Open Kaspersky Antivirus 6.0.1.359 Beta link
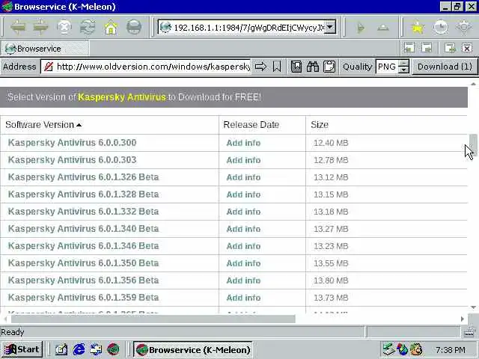 (83, 298)
